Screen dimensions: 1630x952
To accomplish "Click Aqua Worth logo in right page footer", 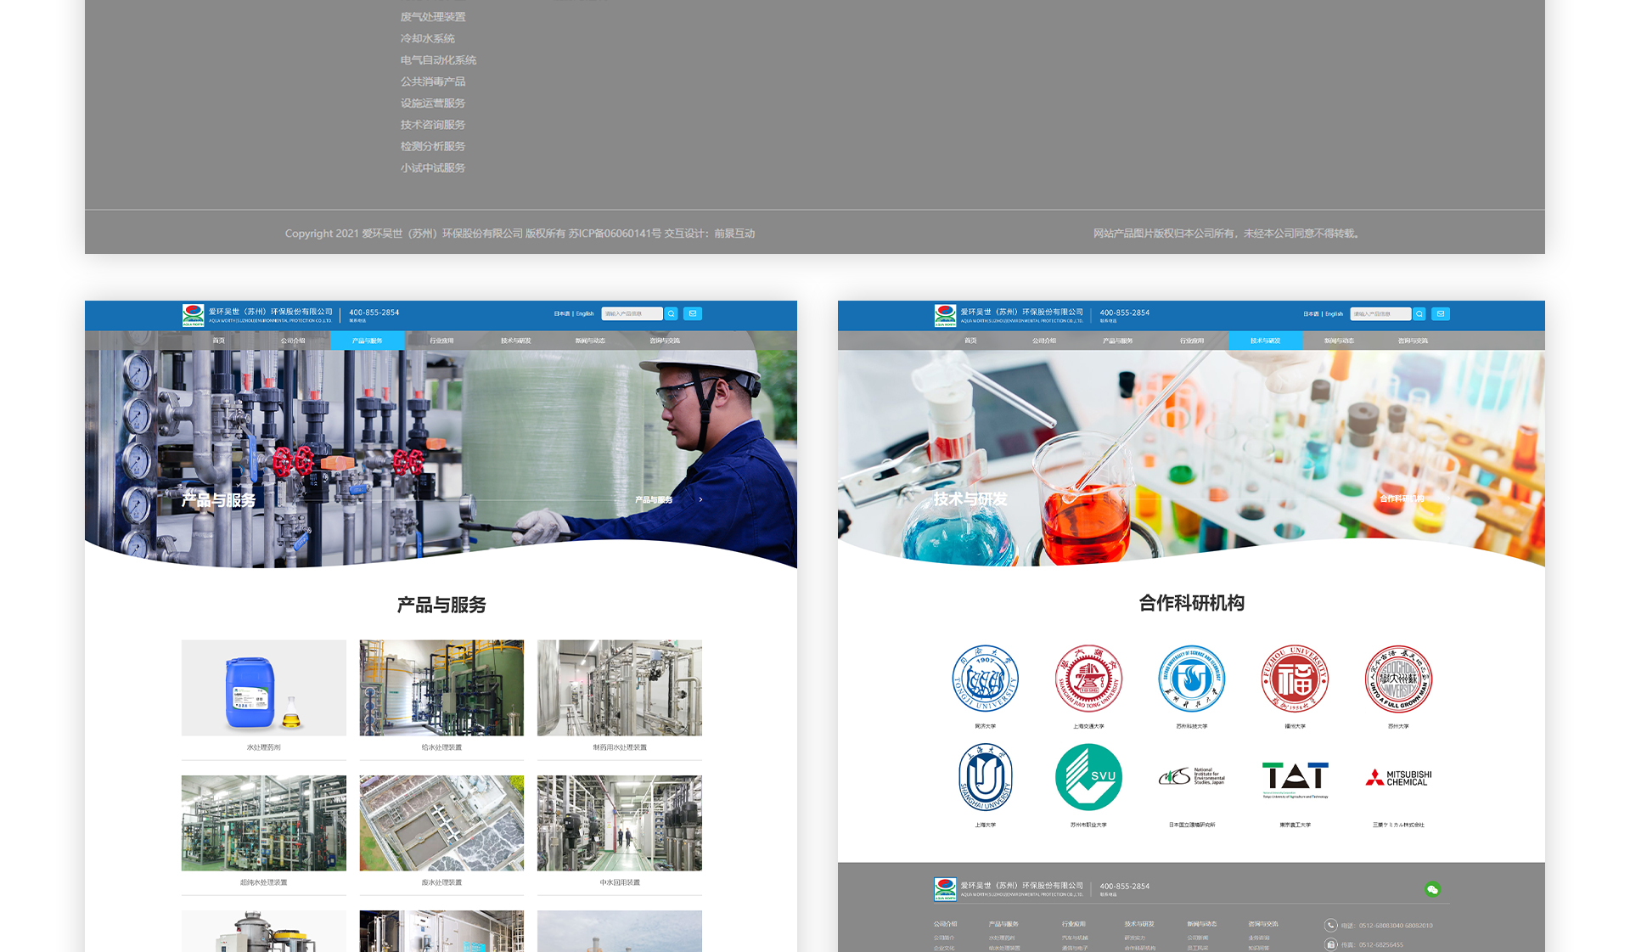I will (x=945, y=888).
